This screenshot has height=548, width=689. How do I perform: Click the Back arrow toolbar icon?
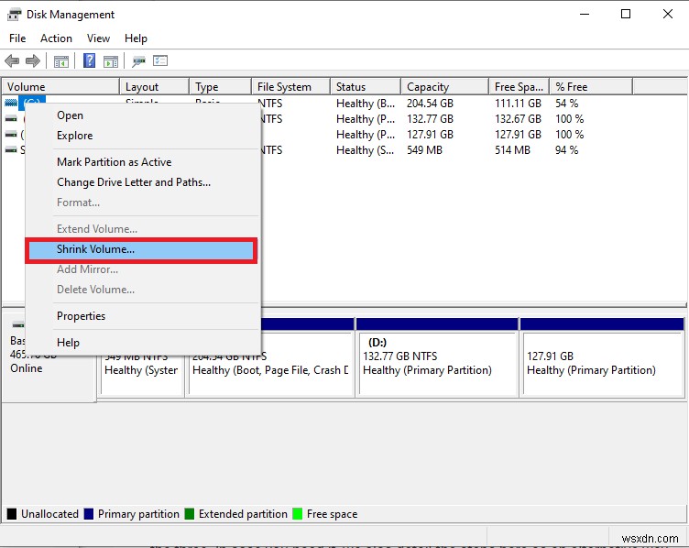coord(12,60)
